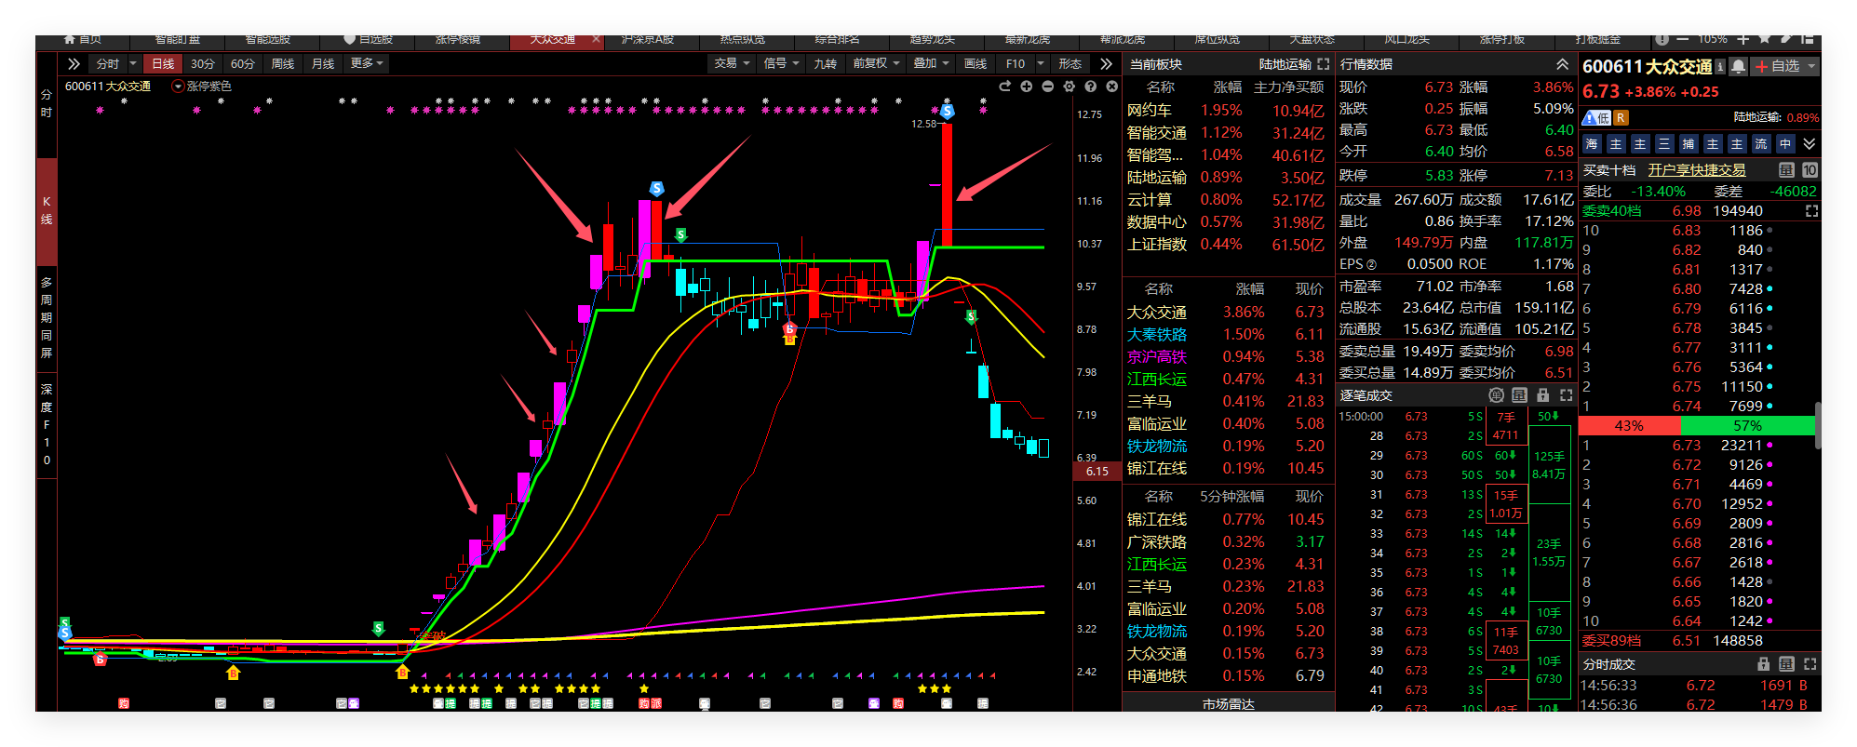Toggle the 量 icon in 分时成交 header
1857x747 pixels.
(1786, 664)
